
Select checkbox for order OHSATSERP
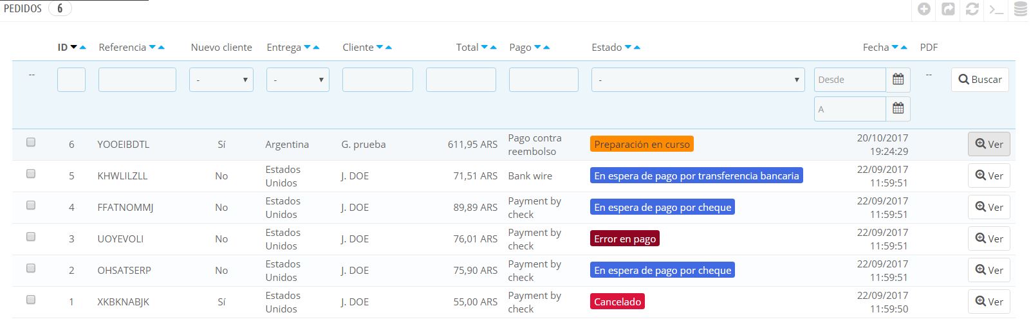tap(31, 268)
